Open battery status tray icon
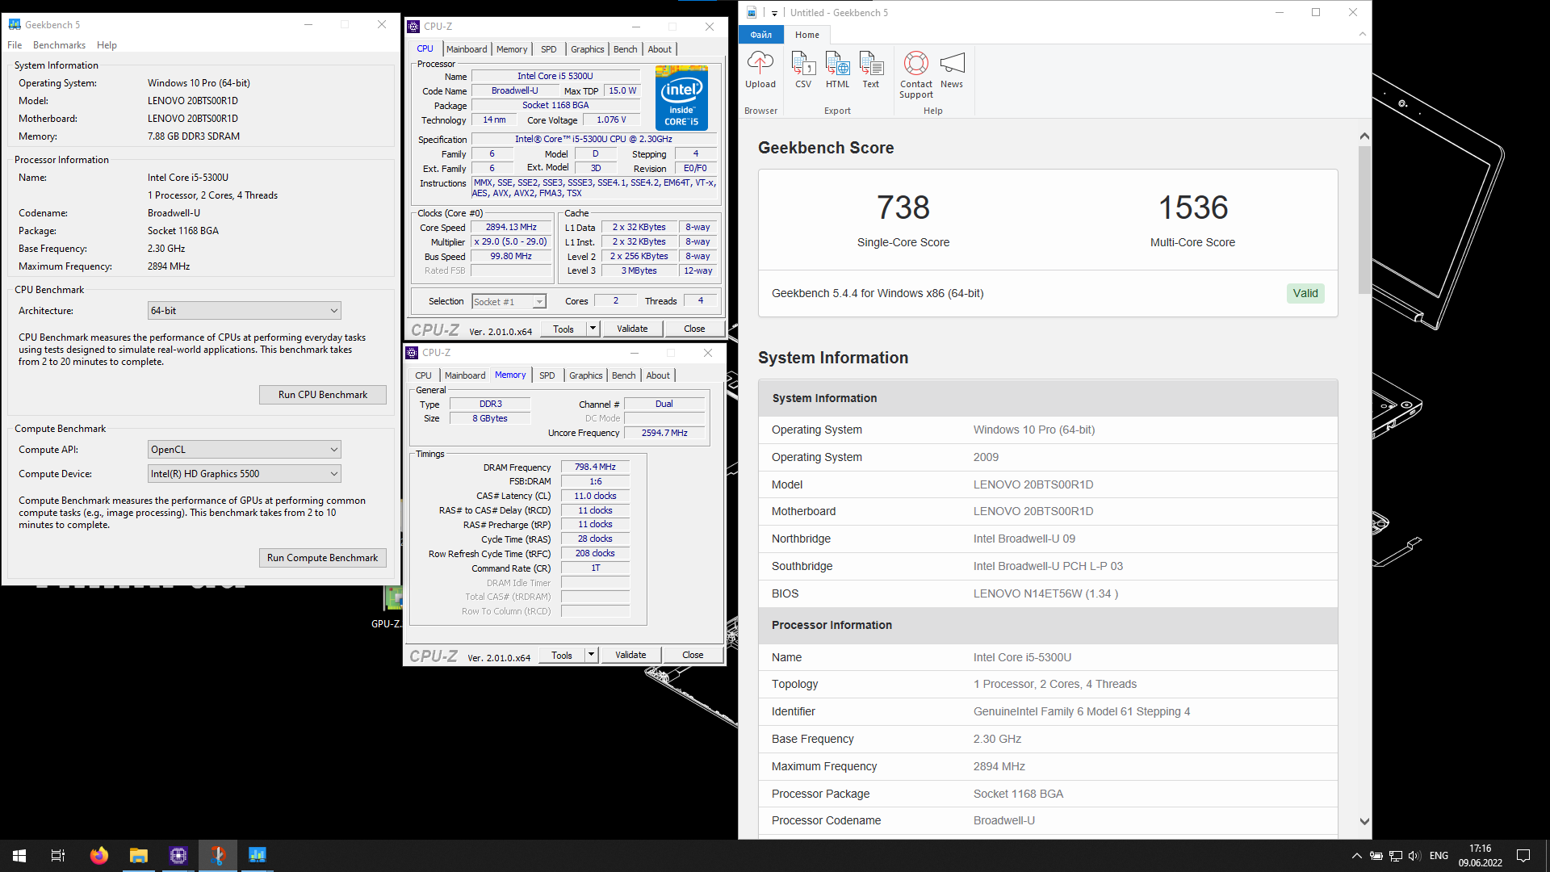 click(1376, 856)
